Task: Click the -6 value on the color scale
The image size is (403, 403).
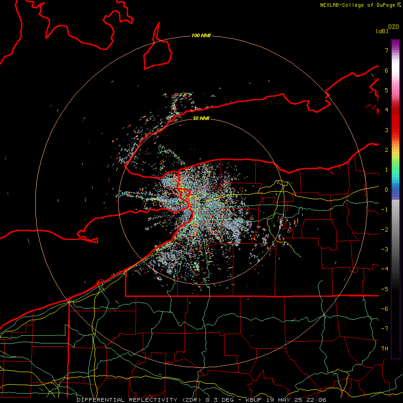Action: 385,309
